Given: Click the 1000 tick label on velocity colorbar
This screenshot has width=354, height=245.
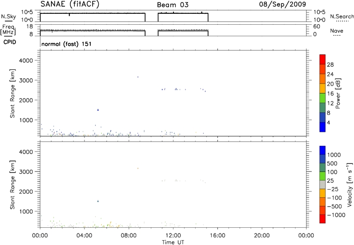Looking at the screenshot, I should pos(334,155).
